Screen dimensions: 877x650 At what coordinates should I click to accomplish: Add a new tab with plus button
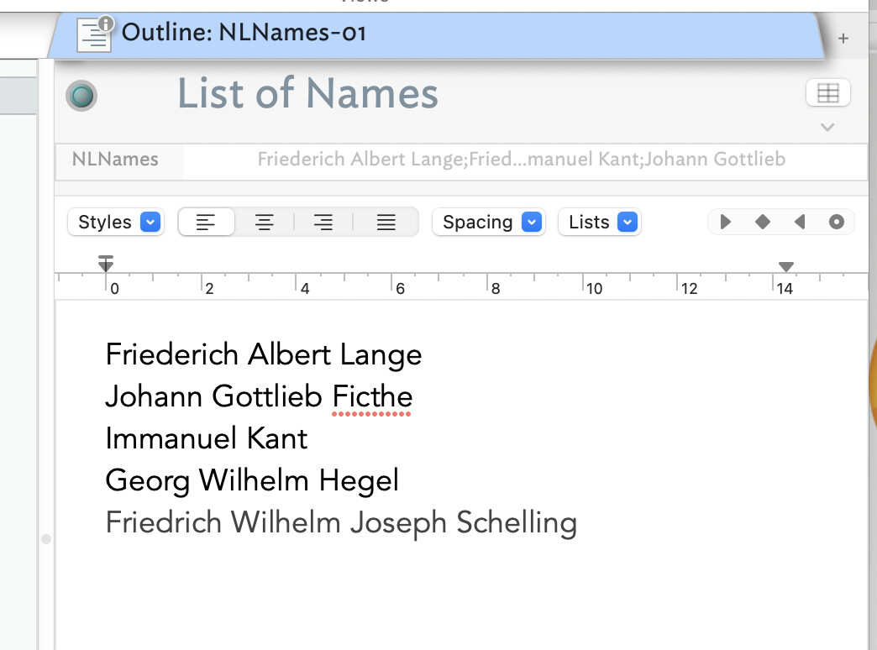pos(843,39)
